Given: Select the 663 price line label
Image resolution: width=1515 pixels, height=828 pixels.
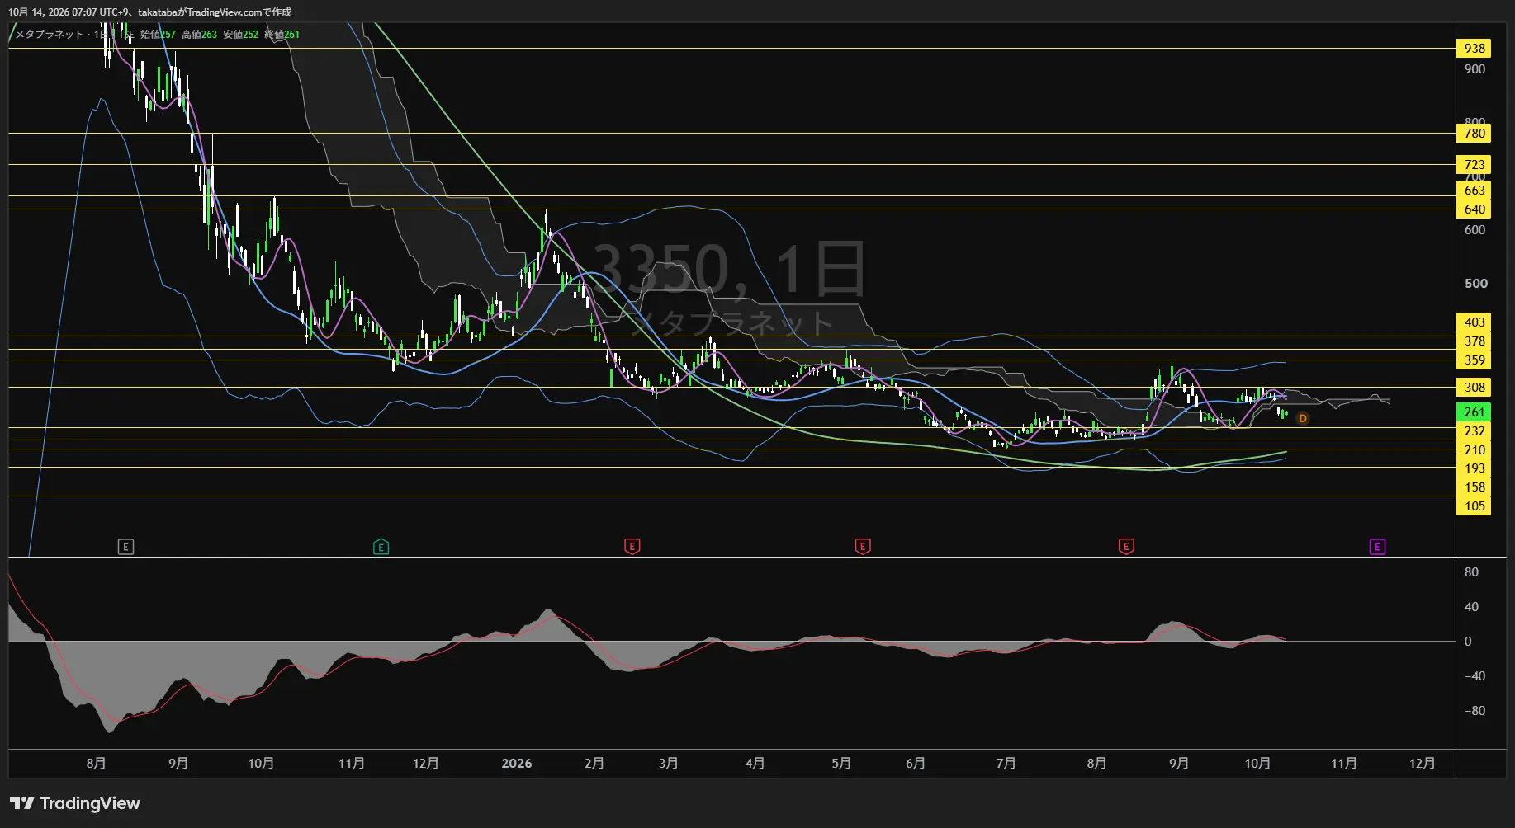Looking at the screenshot, I should (1474, 191).
